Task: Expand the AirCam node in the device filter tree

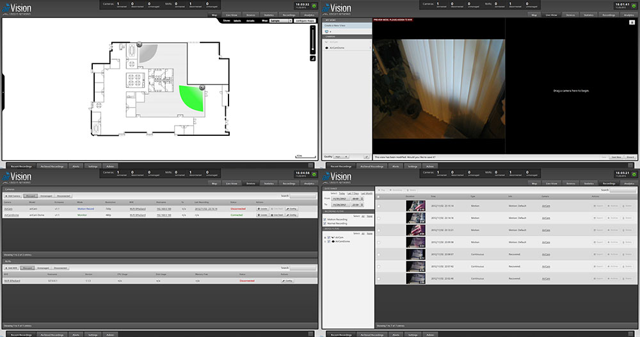Action: coord(325,238)
